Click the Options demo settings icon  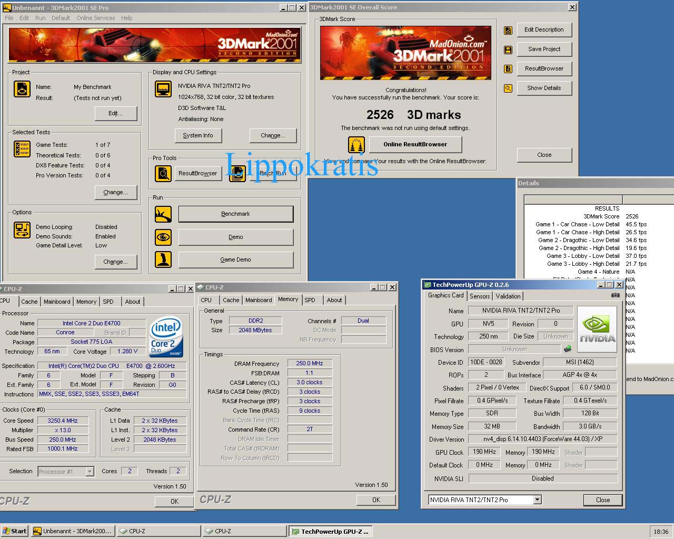pyautogui.click(x=22, y=230)
